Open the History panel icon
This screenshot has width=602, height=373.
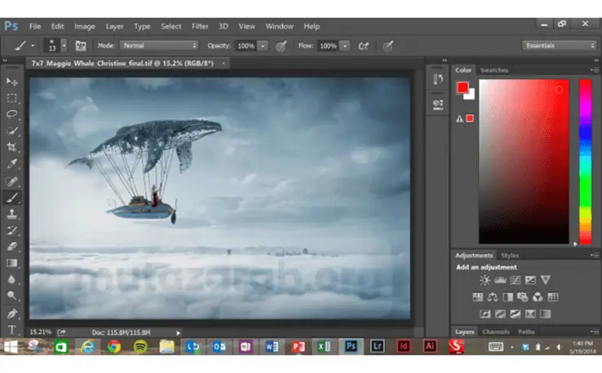coord(438,79)
